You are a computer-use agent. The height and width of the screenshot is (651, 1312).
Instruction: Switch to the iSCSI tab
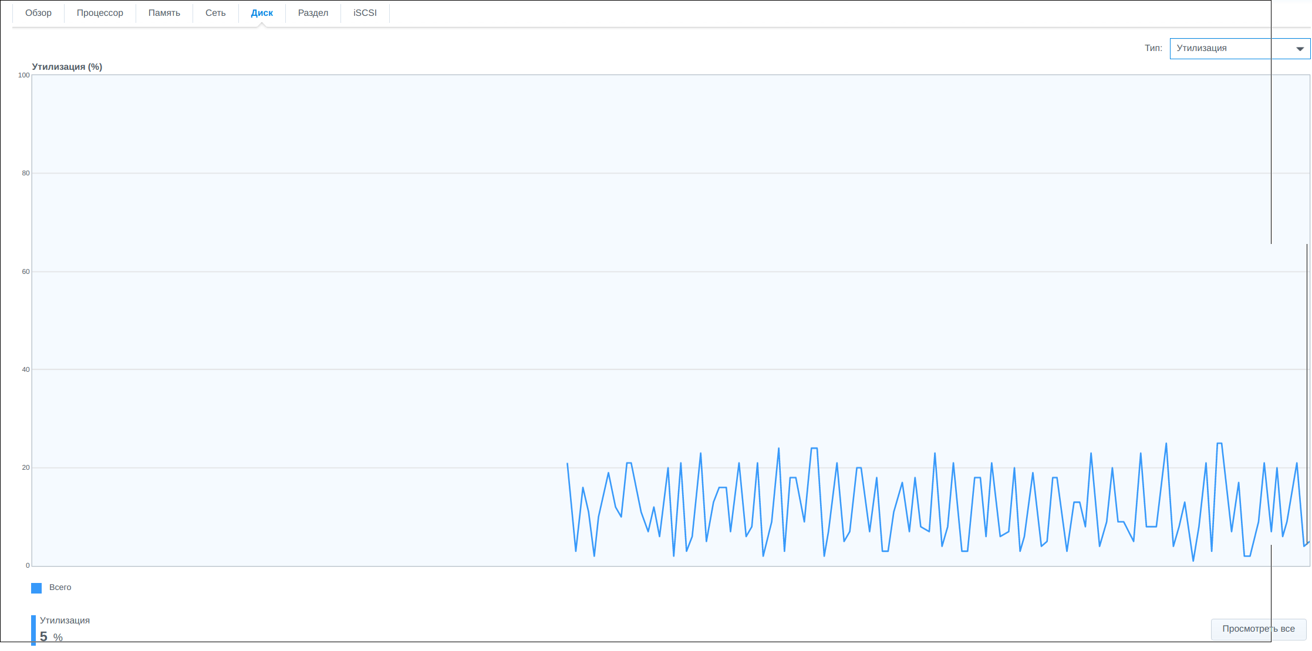point(365,13)
